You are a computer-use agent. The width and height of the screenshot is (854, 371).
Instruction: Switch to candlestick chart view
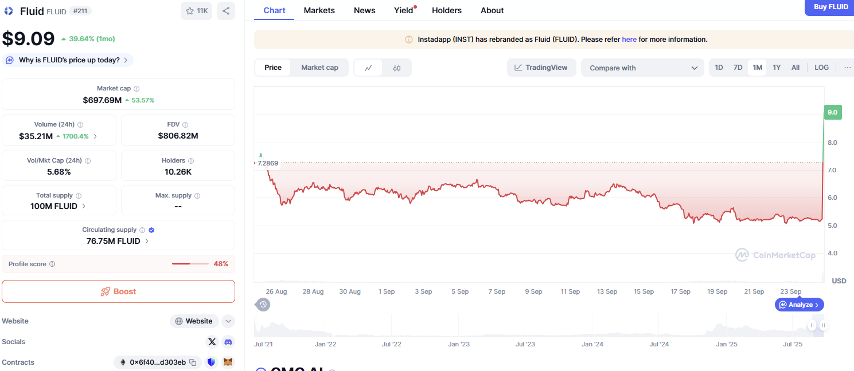coord(397,68)
